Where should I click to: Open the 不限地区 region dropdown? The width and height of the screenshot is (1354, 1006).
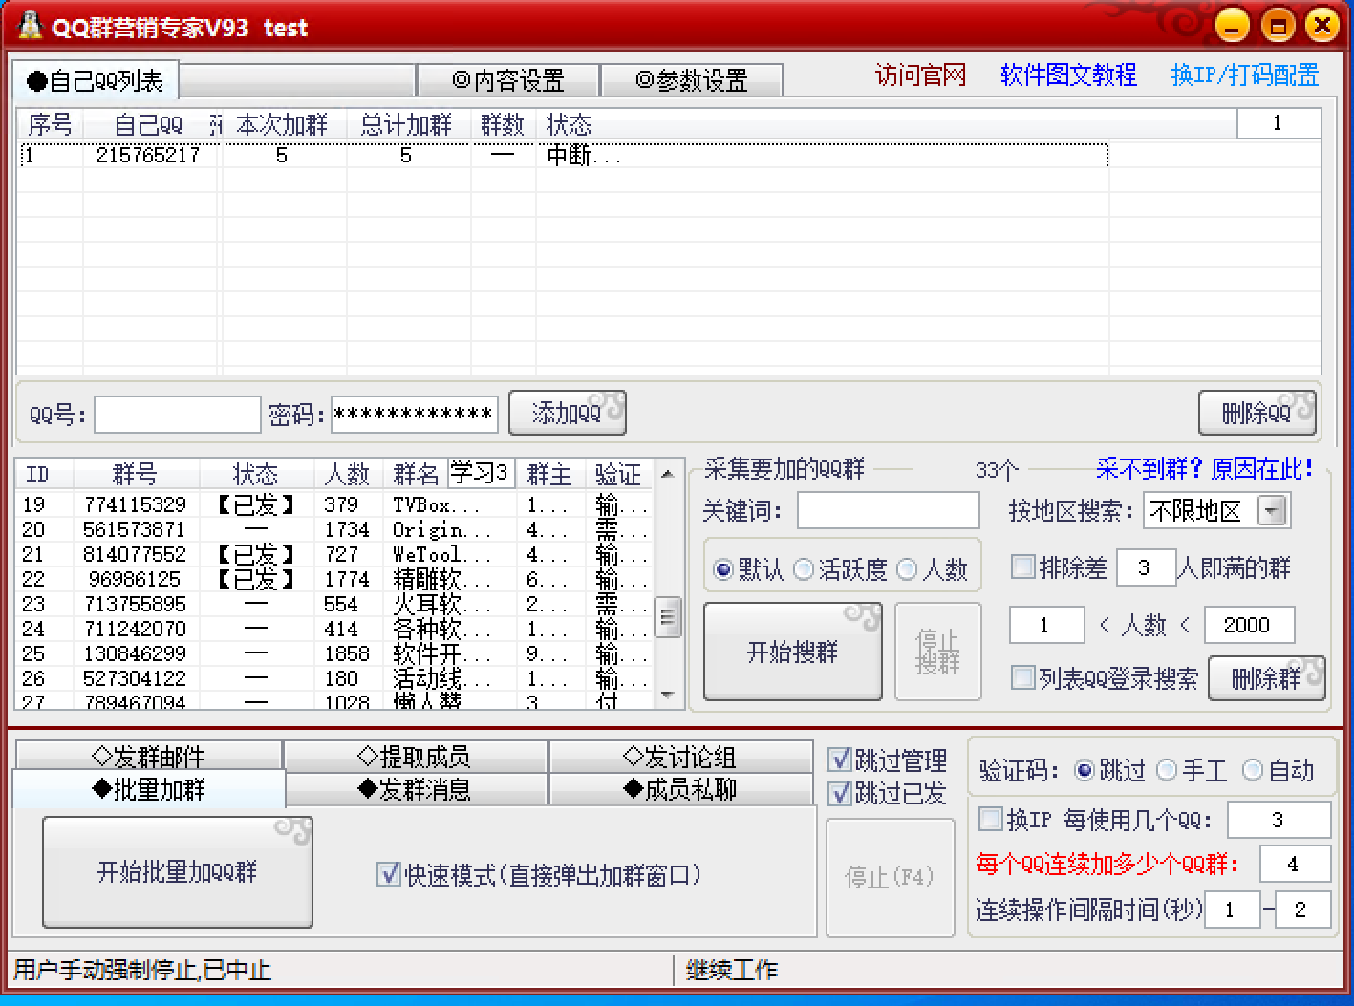tap(1271, 510)
